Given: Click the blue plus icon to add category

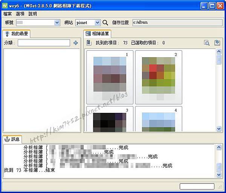Looking at the screenshot, I should point(76,43).
